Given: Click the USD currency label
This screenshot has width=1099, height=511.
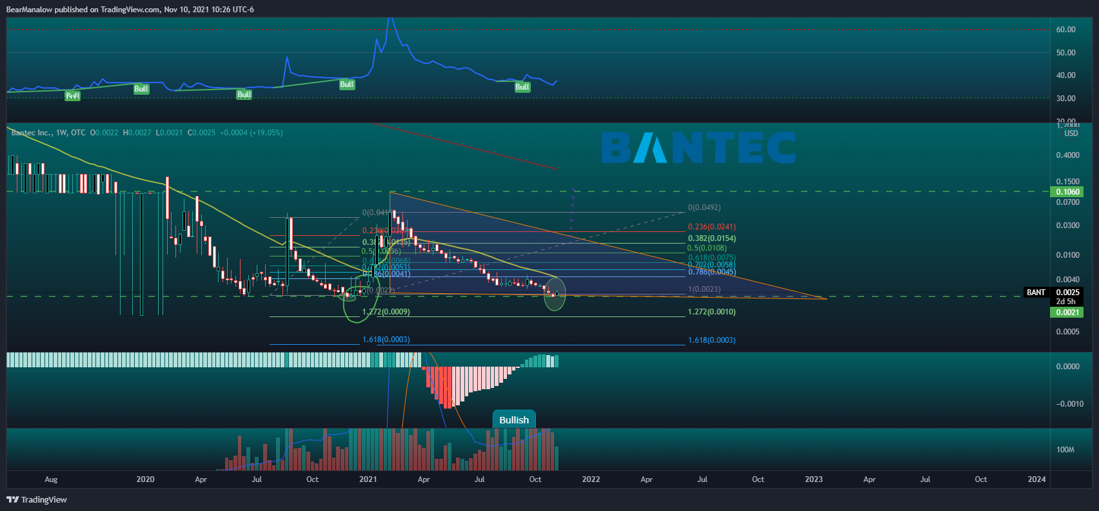Looking at the screenshot, I should pos(1071,133).
